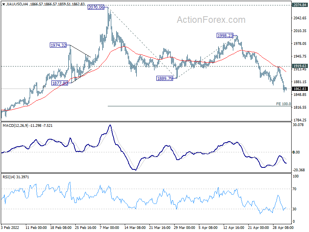Click the XAUUSD,H4 symbol title text
309x232 pixels.
point(17,4)
